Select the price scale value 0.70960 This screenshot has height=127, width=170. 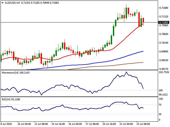[x=164, y=25]
